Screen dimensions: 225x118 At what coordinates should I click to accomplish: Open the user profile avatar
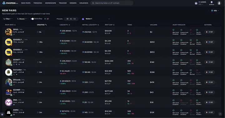(x=219, y=3)
